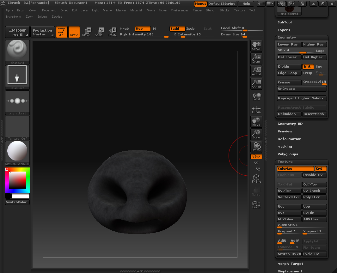The width and height of the screenshot is (337, 273).
Task: Toggle the Colorize option
Action: 295,169
